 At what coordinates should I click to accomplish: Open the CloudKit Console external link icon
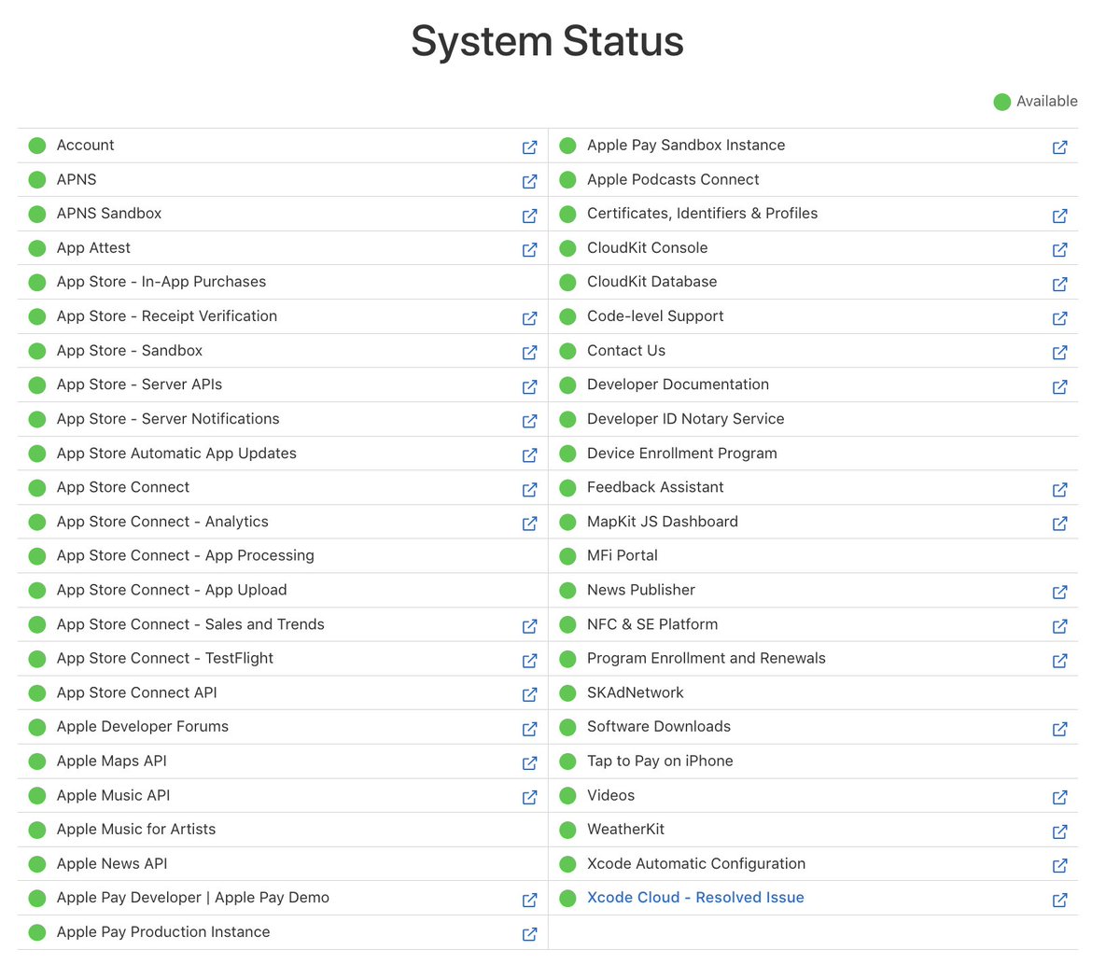pyautogui.click(x=1059, y=249)
